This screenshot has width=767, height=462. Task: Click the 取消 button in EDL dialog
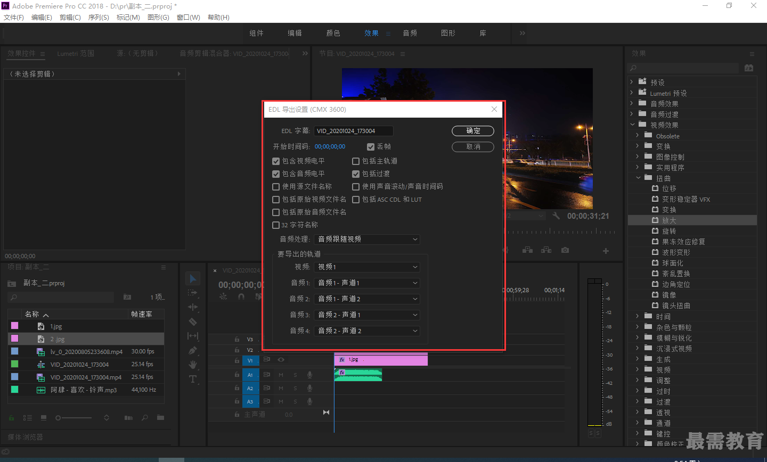[473, 147]
